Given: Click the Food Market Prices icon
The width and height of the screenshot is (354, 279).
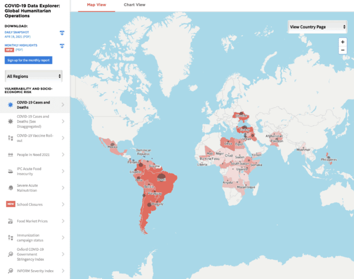Looking at the screenshot, I should coord(10,221).
